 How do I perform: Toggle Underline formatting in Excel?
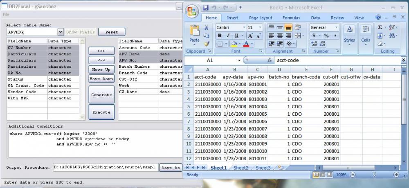click(x=236, y=36)
